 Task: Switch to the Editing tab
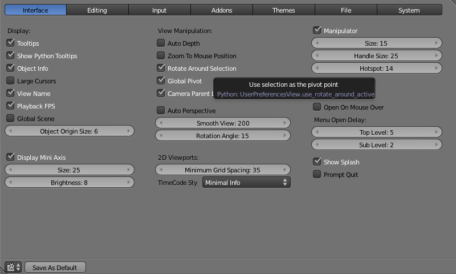click(x=97, y=10)
